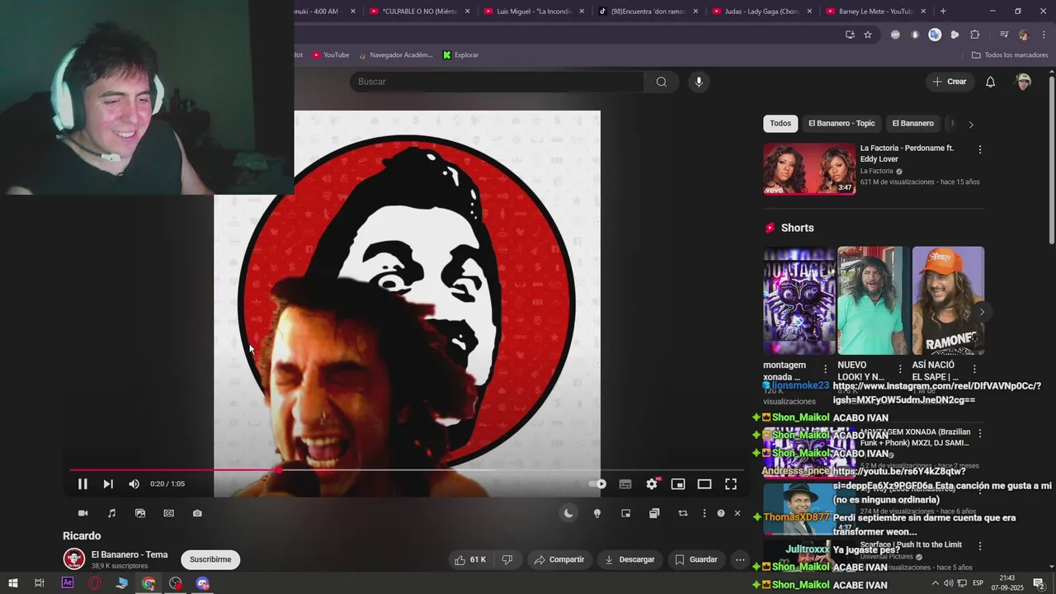Switch to the Judas - Lady Gaga tab

tap(761, 12)
